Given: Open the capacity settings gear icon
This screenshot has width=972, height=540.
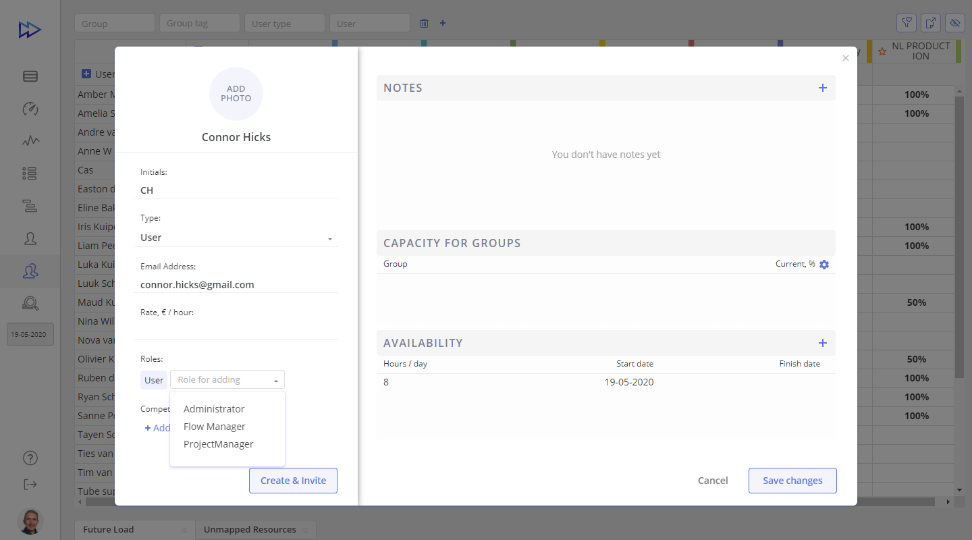Looking at the screenshot, I should tap(824, 265).
